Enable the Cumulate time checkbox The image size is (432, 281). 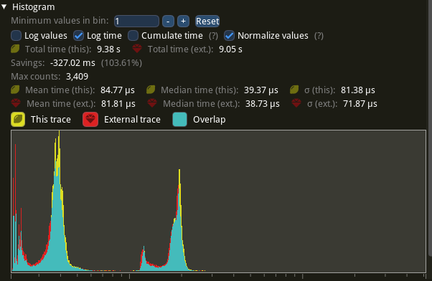(133, 36)
